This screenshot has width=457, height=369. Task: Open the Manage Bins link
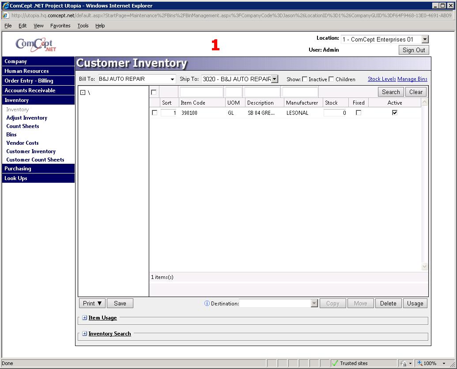tap(412, 79)
